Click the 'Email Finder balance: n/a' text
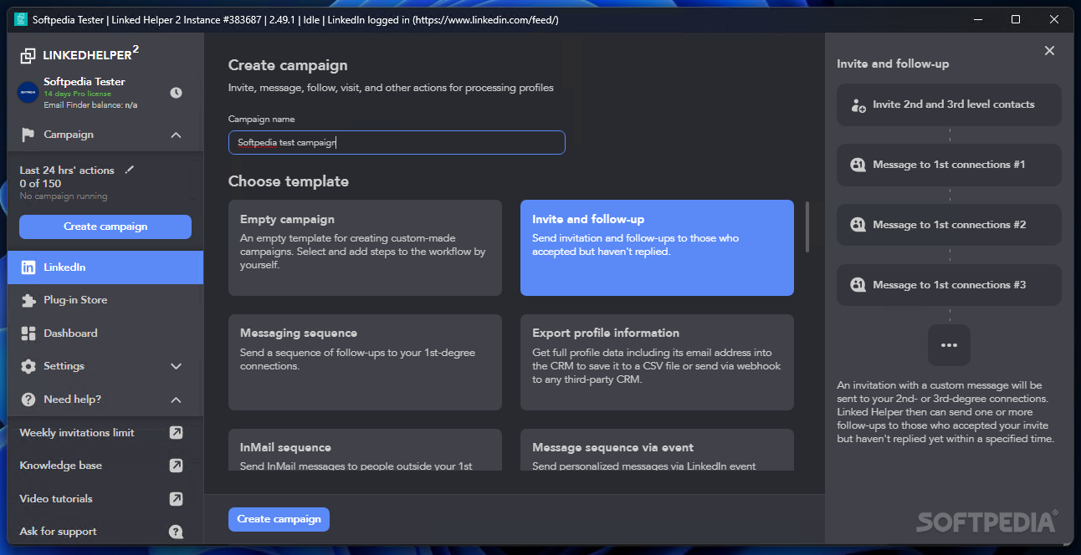1081x555 pixels. click(90, 105)
